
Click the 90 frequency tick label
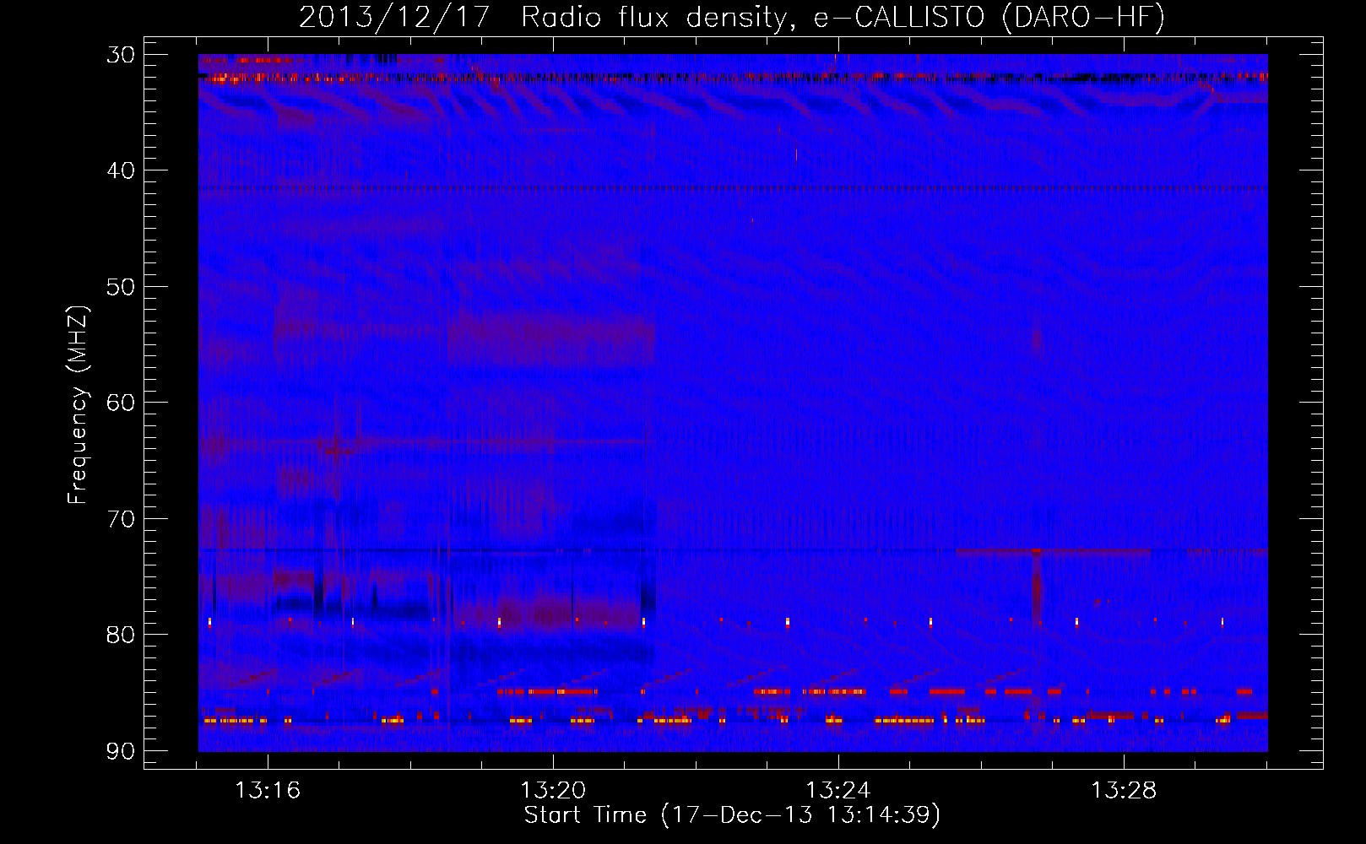pyautogui.click(x=121, y=751)
